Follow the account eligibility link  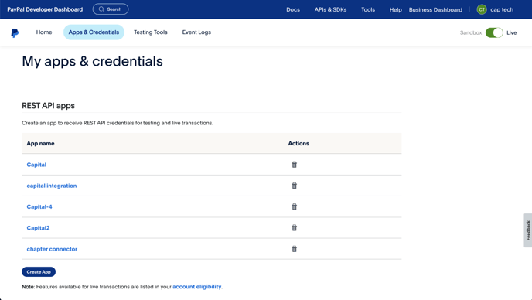click(196, 286)
